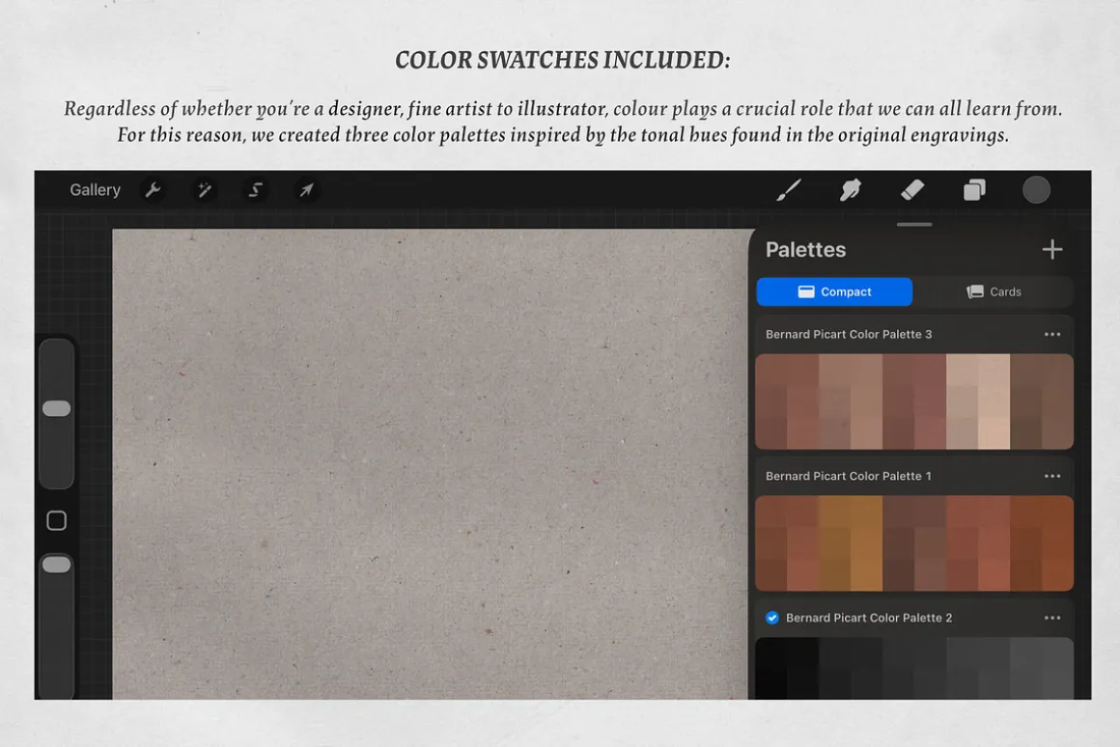1120x747 pixels.
Task: Switch to Compact palette view
Action: coord(834,291)
